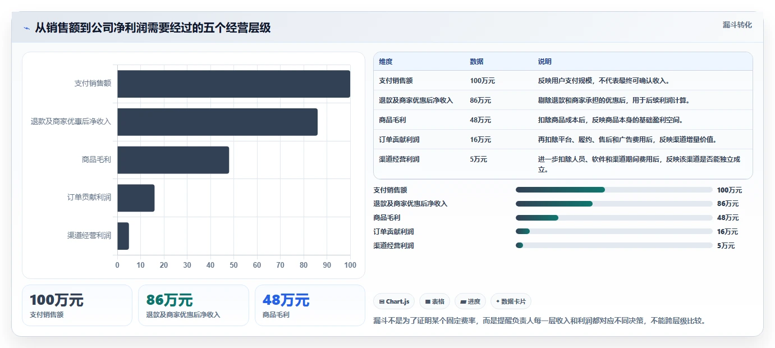Click the 退款及商家优惠后净收入 chart bar
The image size is (775, 348).
point(217,122)
